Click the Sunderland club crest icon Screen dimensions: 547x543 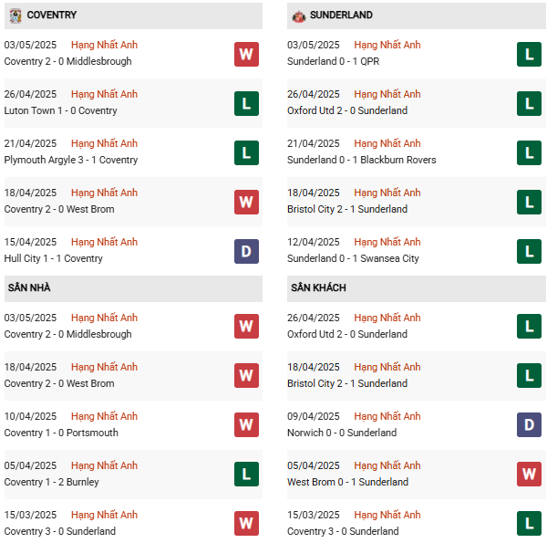tap(298, 16)
